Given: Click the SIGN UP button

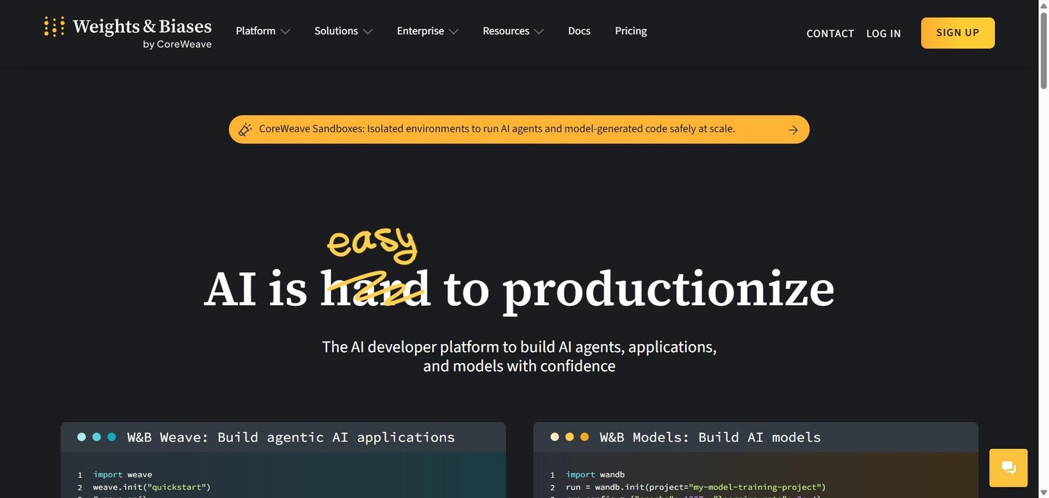Looking at the screenshot, I should click(x=957, y=33).
